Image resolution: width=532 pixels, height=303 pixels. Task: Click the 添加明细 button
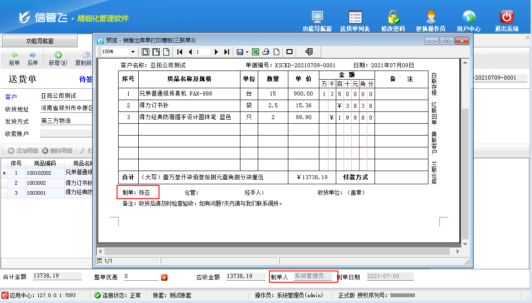pyautogui.click(x=23, y=151)
